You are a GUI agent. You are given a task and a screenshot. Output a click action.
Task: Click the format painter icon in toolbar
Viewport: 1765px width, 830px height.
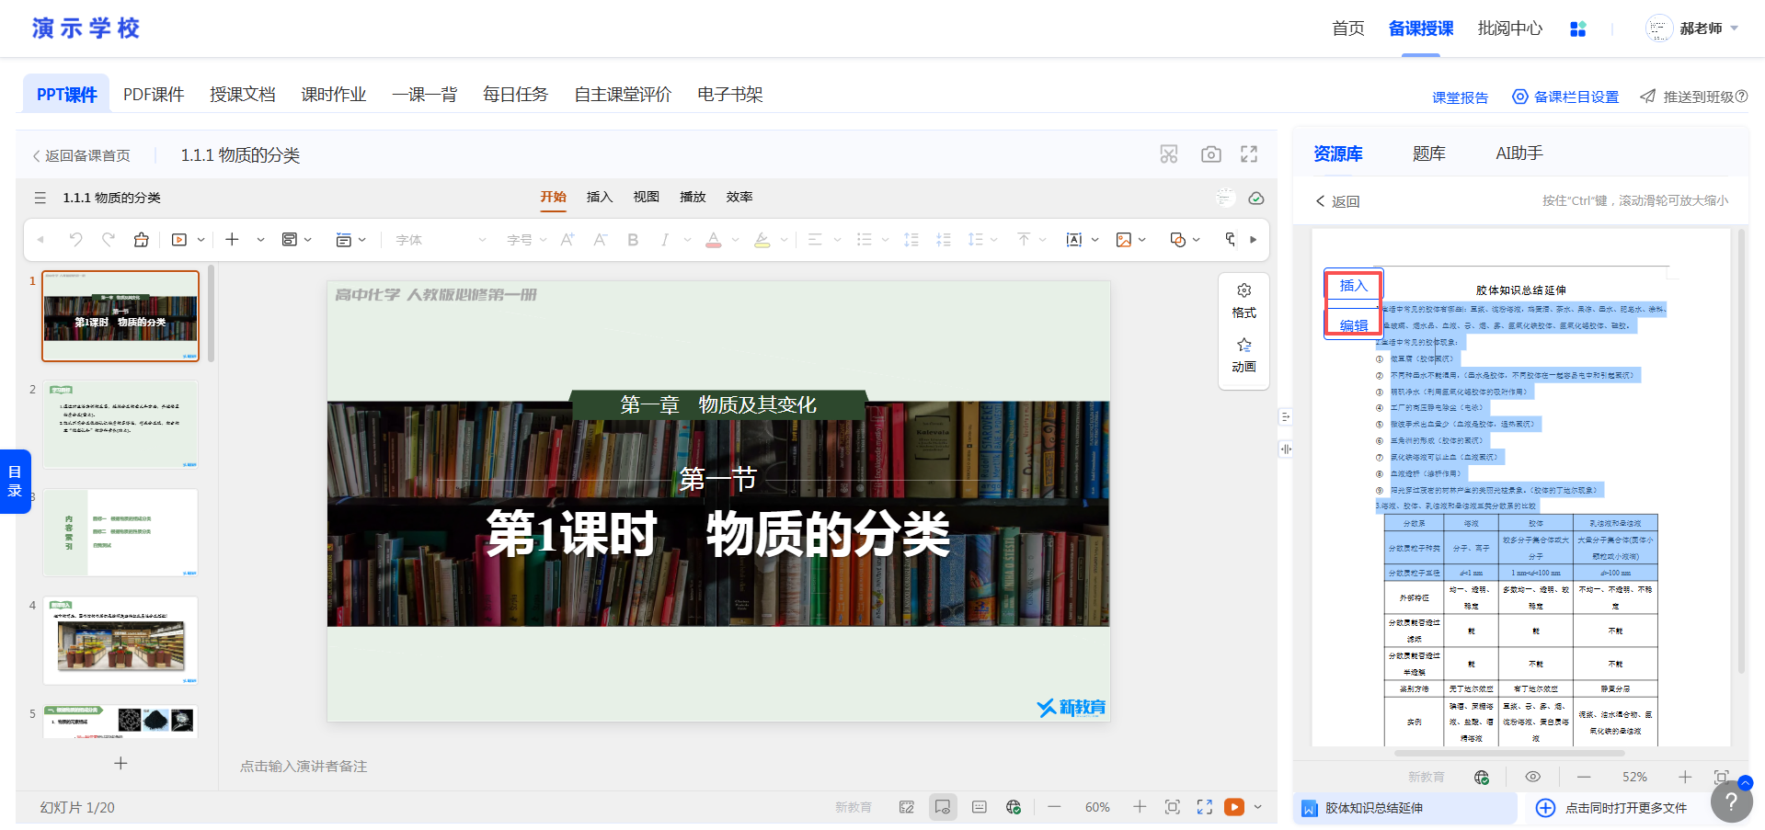[141, 240]
